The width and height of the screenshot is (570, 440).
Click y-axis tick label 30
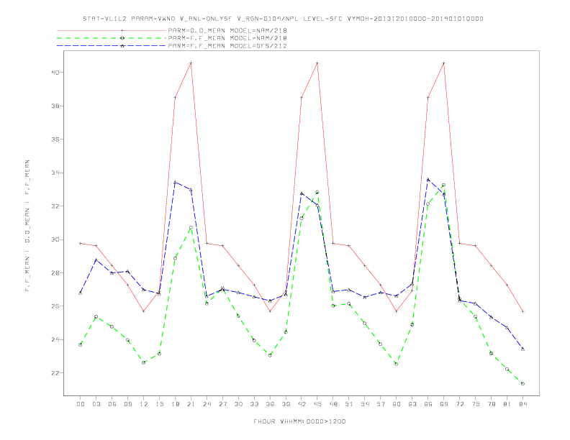pos(55,239)
